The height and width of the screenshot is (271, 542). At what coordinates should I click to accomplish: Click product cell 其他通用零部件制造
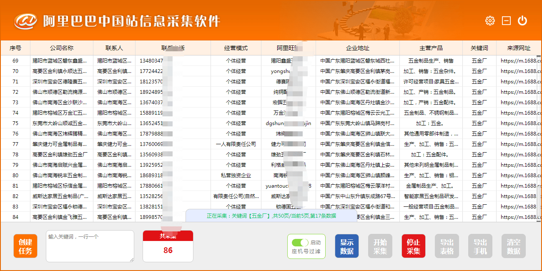pos(431,133)
